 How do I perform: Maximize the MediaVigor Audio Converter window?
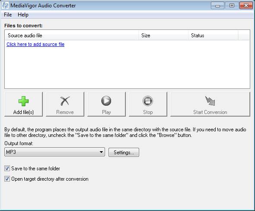pyautogui.click(x=232, y=6)
